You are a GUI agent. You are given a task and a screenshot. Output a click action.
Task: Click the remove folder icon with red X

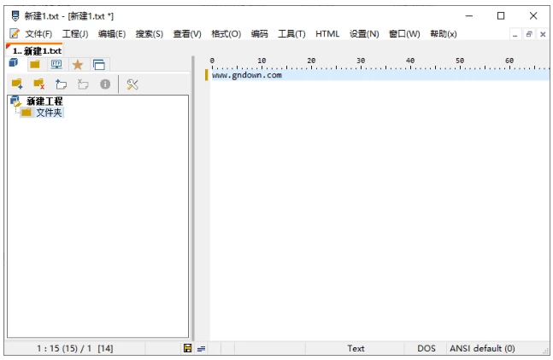point(38,84)
